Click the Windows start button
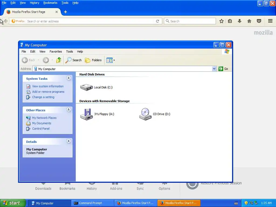The height and width of the screenshot is (207, 276). coord(13,203)
